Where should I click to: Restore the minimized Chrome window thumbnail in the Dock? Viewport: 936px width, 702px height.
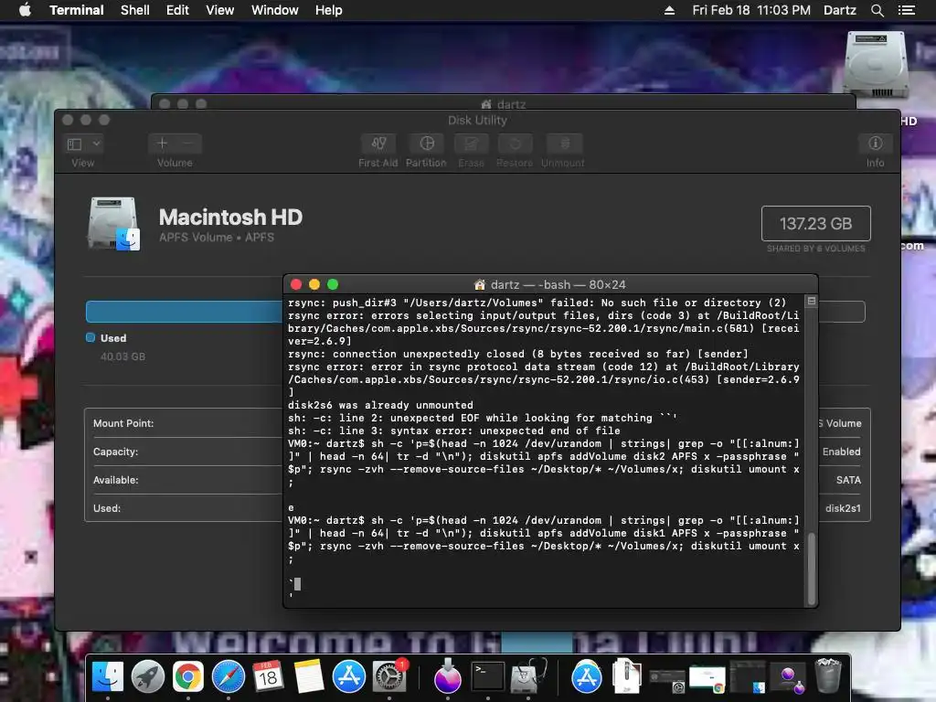(x=707, y=679)
